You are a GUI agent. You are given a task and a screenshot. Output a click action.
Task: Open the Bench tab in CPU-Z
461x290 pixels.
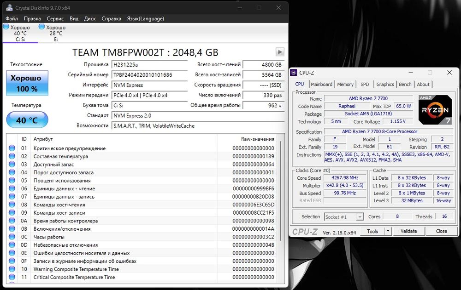click(x=405, y=85)
